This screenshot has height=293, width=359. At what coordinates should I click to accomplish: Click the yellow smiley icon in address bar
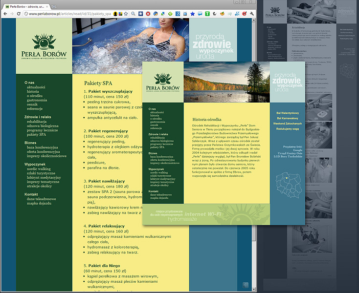click(x=115, y=14)
